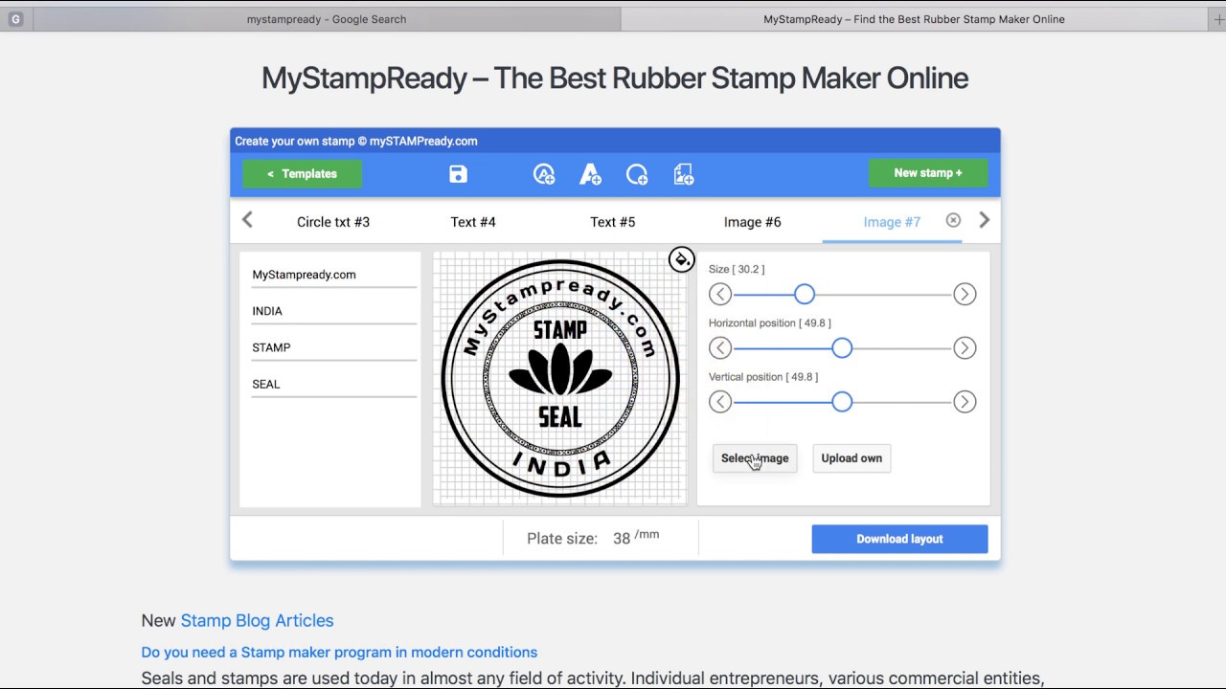Switch to mystampready Google Search browser tab
The height and width of the screenshot is (689, 1226).
[x=327, y=19]
